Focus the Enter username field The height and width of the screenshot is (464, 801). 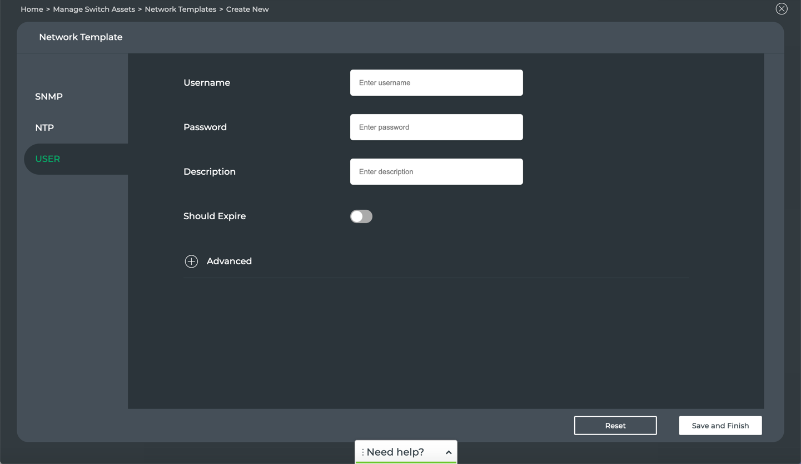click(x=436, y=83)
